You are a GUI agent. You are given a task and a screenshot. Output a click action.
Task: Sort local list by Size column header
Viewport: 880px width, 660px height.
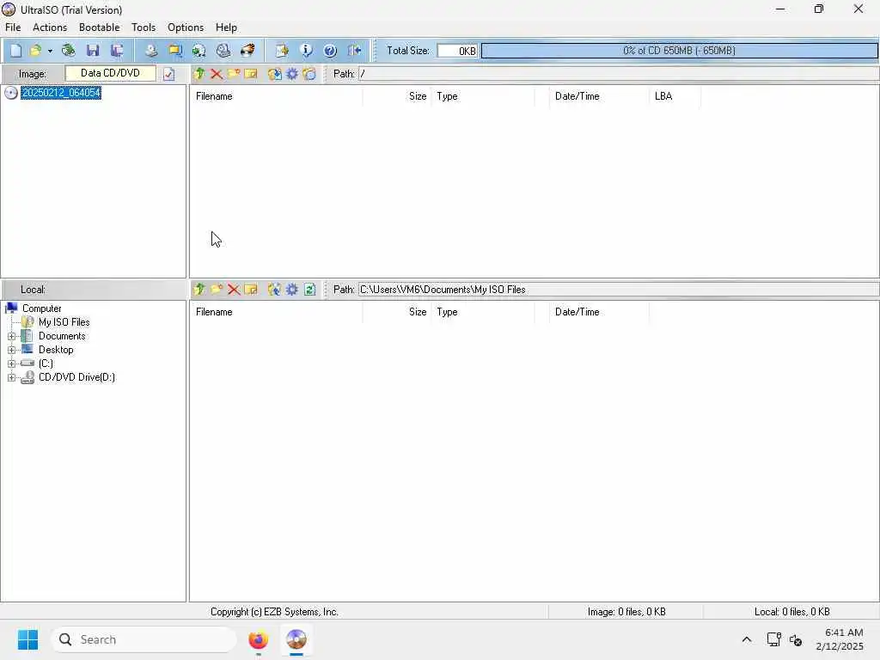click(x=397, y=312)
